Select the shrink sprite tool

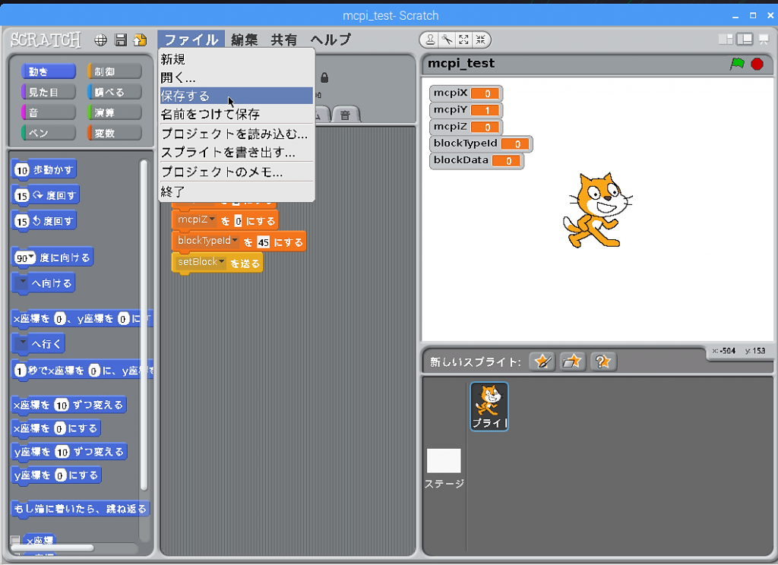click(480, 39)
